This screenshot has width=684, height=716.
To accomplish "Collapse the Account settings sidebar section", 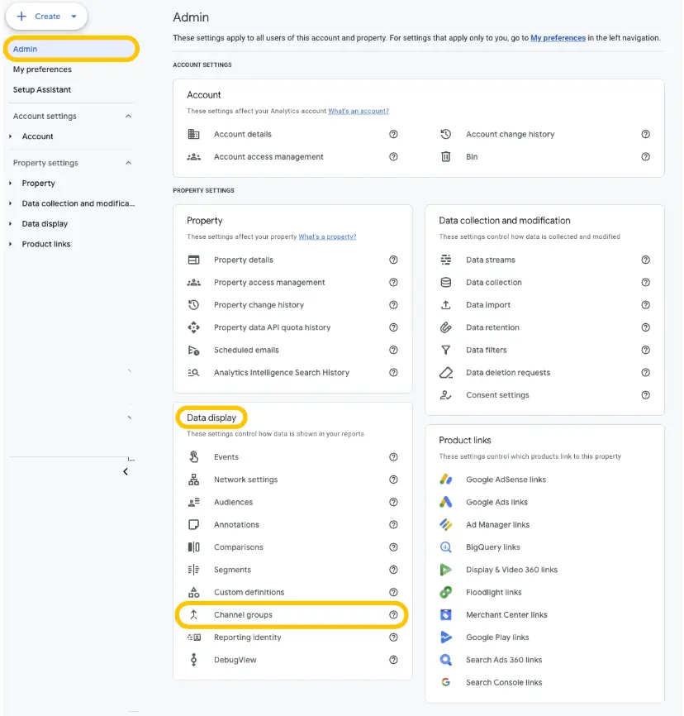I will click(x=128, y=116).
